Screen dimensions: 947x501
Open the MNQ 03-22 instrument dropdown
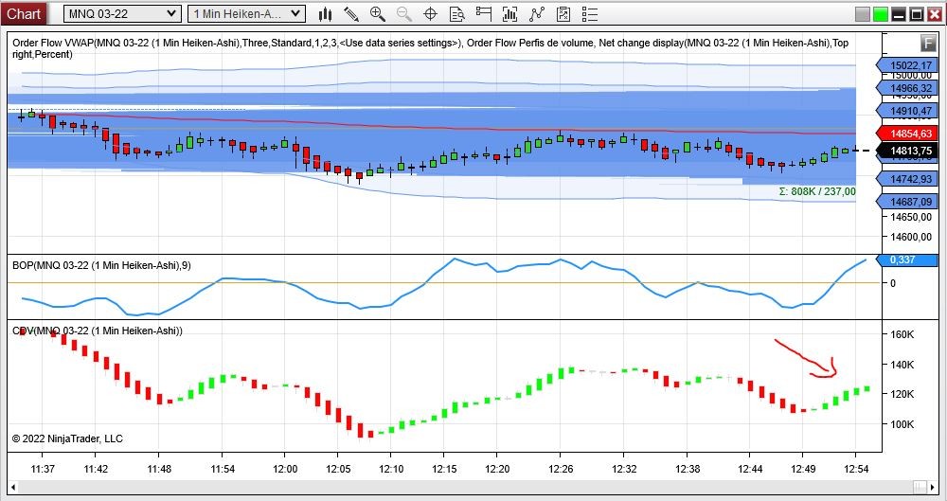pos(122,14)
